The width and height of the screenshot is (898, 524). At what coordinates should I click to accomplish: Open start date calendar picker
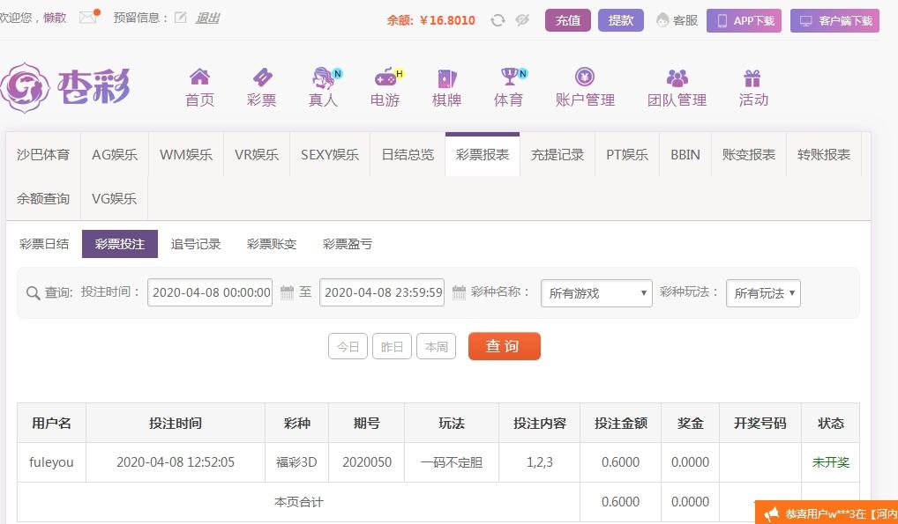click(287, 292)
